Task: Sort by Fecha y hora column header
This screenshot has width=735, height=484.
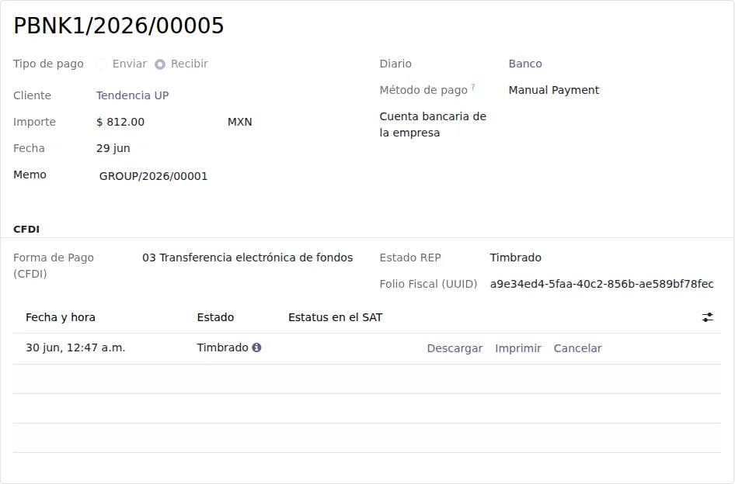Action: click(x=61, y=317)
